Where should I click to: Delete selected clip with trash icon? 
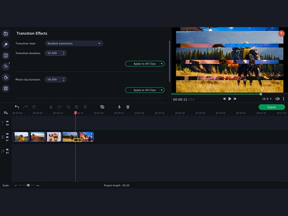tap(34, 107)
